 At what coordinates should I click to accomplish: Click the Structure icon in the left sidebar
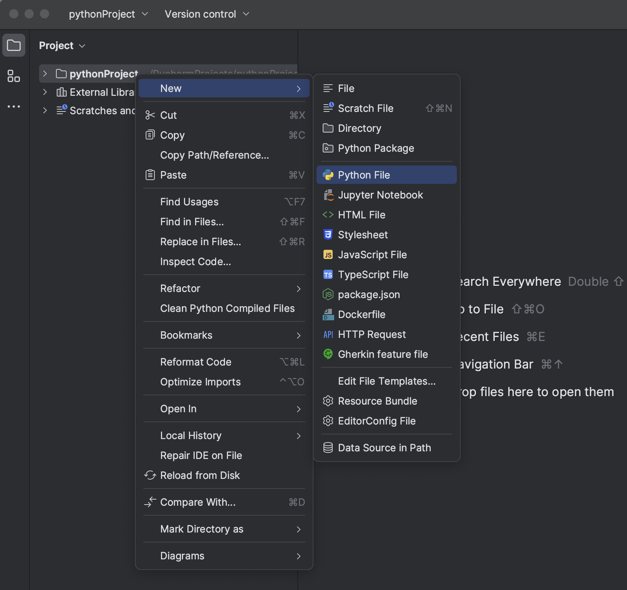click(x=14, y=76)
